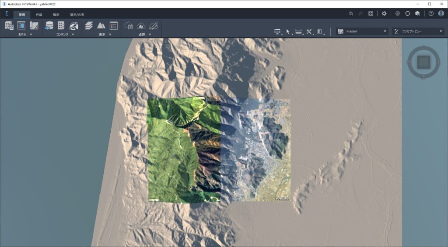Toggle full screen view icon
This screenshot has height=247, width=448.
click(371, 14)
